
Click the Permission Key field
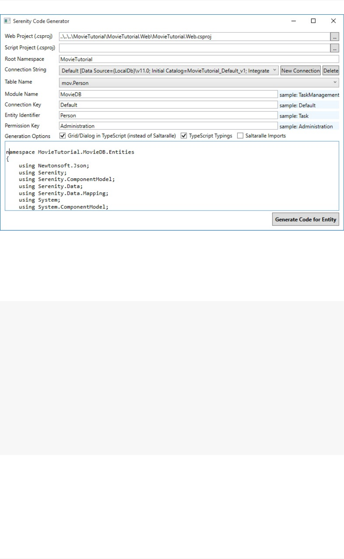168,126
